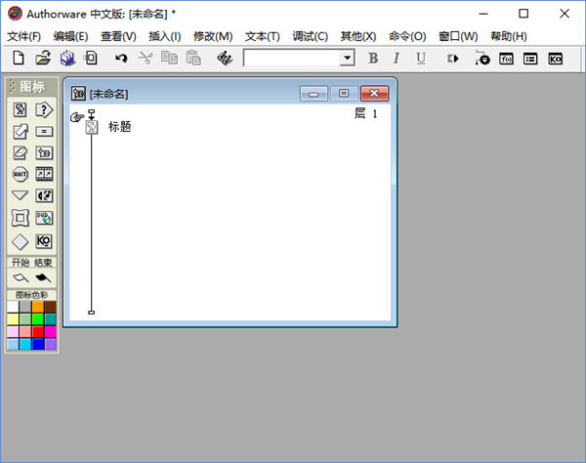This screenshot has width=586, height=463.
Task: Select the Interaction icon with question mark
Action: point(44,109)
